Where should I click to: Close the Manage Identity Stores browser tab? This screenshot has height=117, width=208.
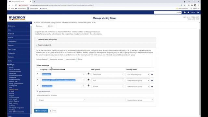click(30, 2)
